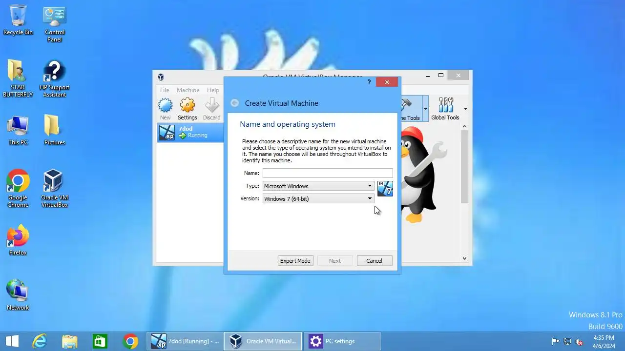This screenshot has width=625, height=351.
Task: Maximize the VirtualBox Manager window
Action: 441,75
